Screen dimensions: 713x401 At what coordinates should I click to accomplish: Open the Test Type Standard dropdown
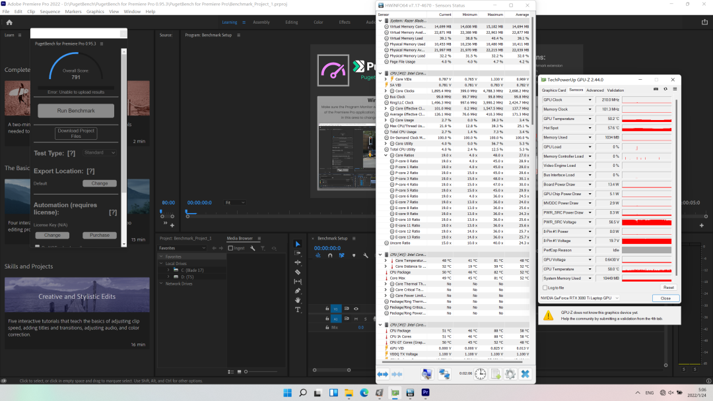point(100,152)
